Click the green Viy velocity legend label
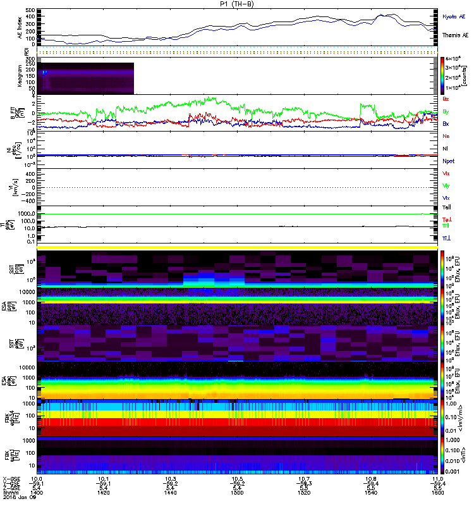This screenshot has height=506, width=474. 446,186
